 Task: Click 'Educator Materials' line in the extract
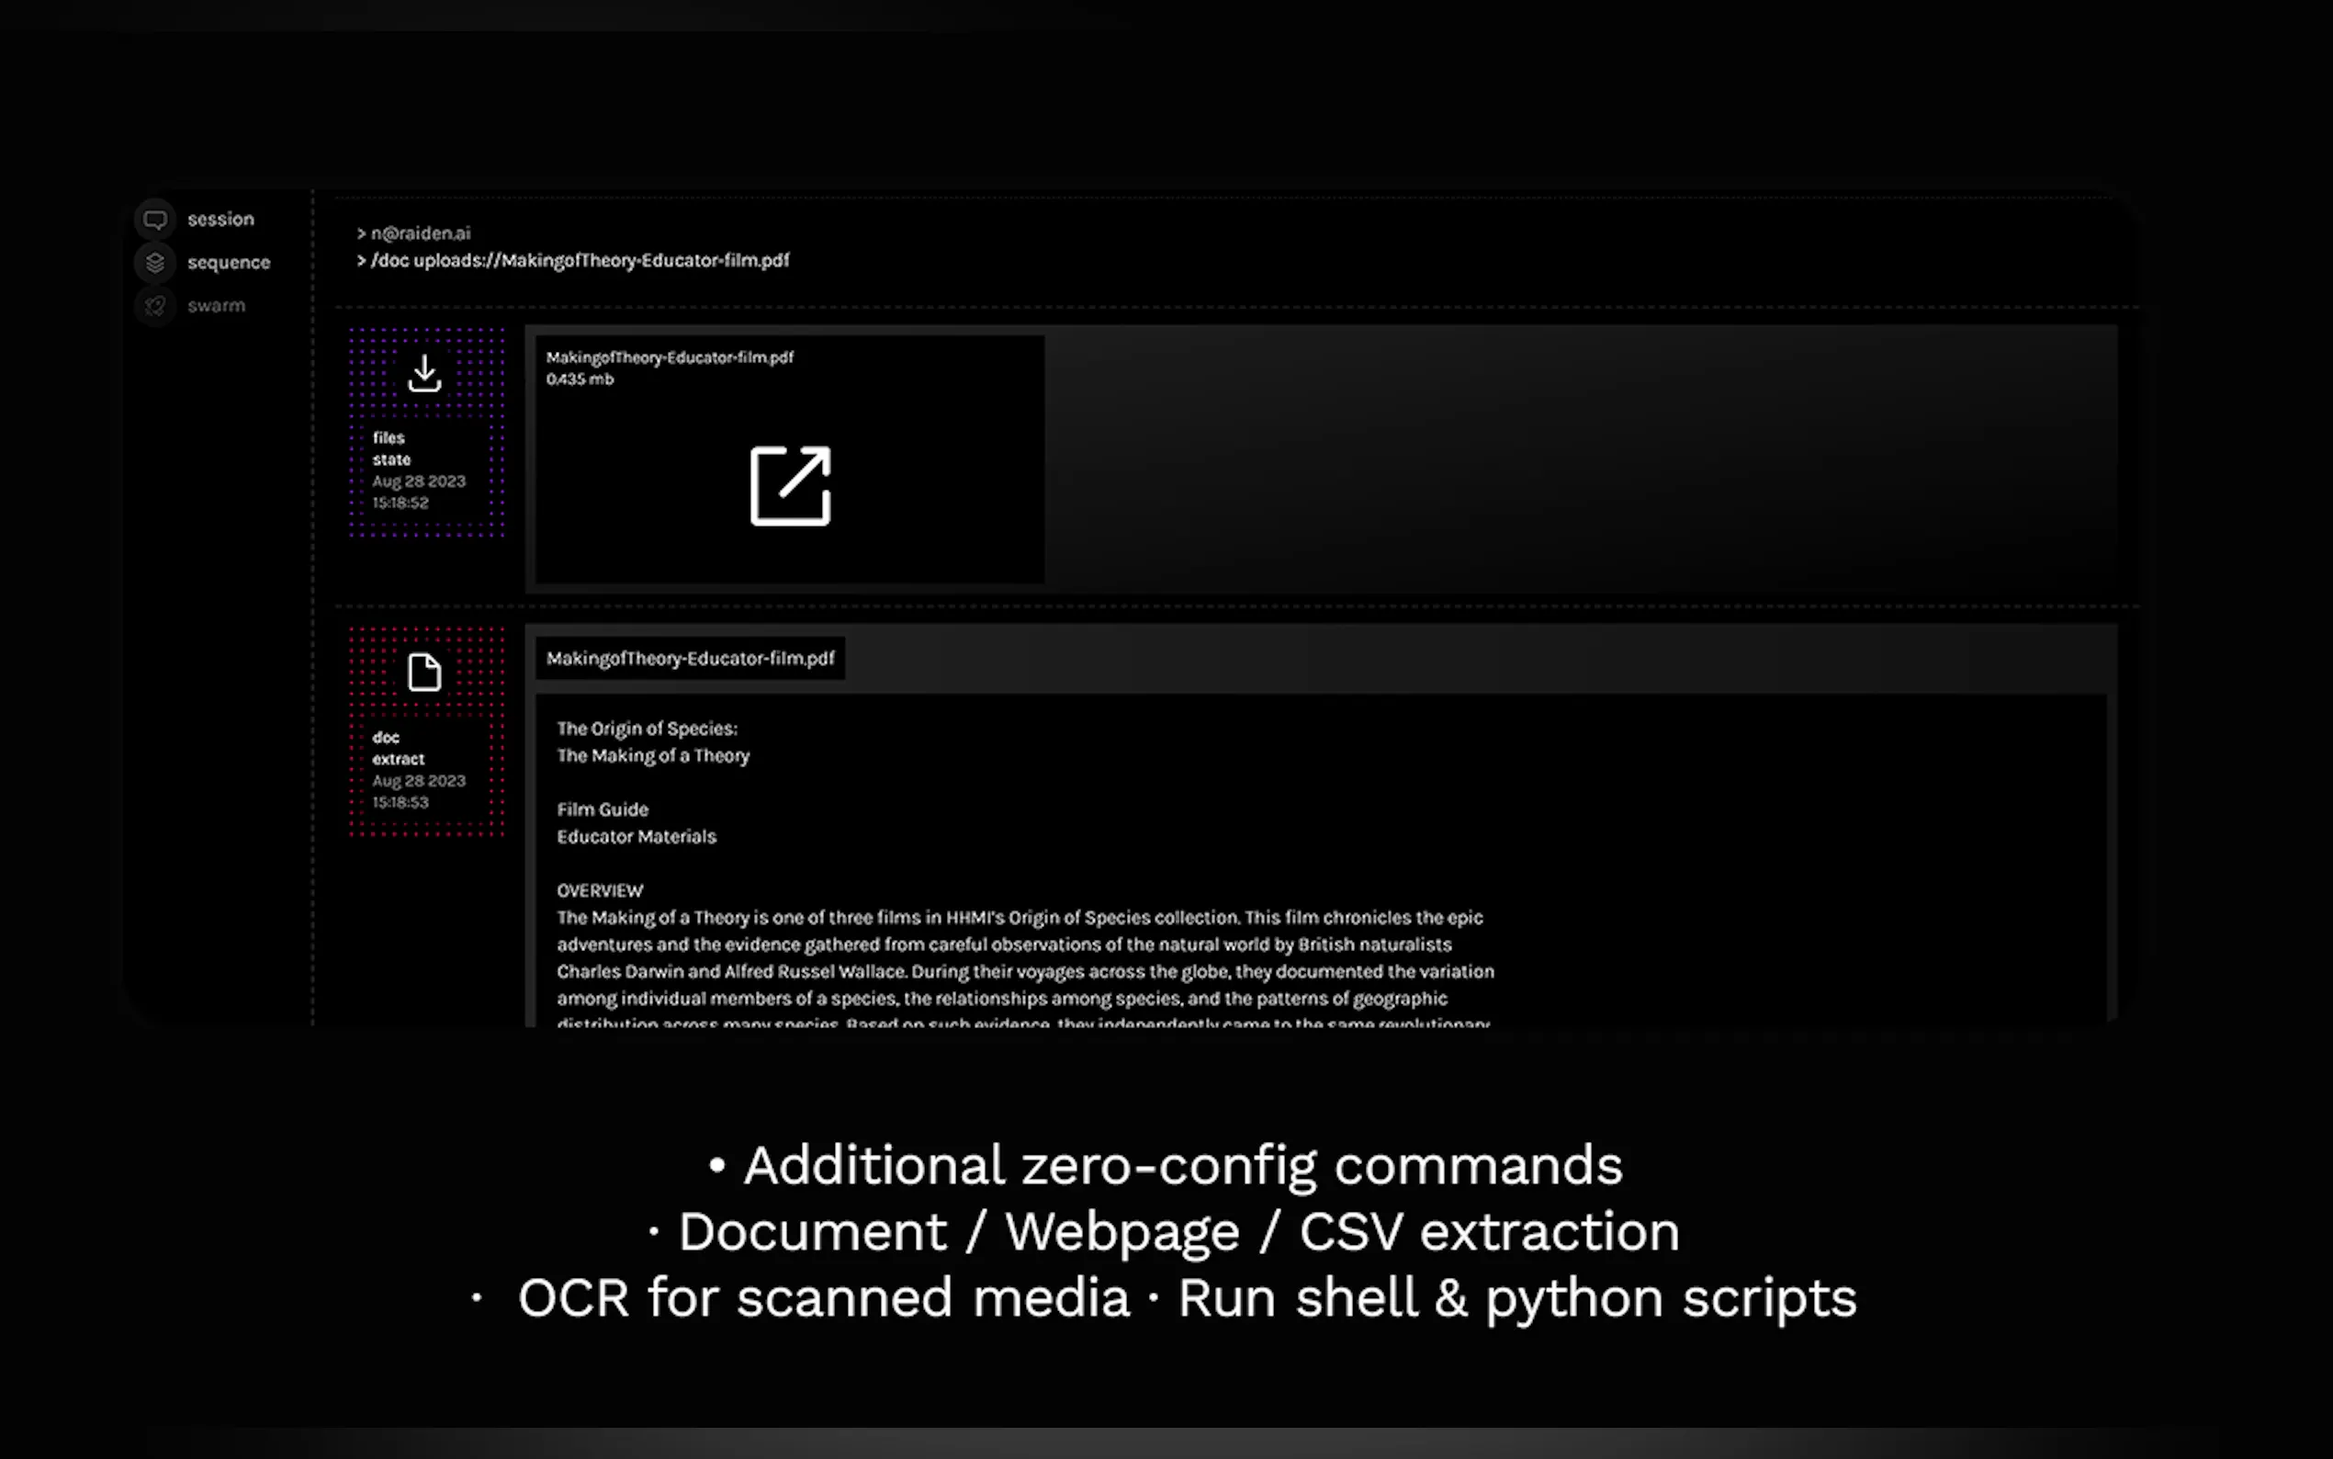(x=636, y=837)
